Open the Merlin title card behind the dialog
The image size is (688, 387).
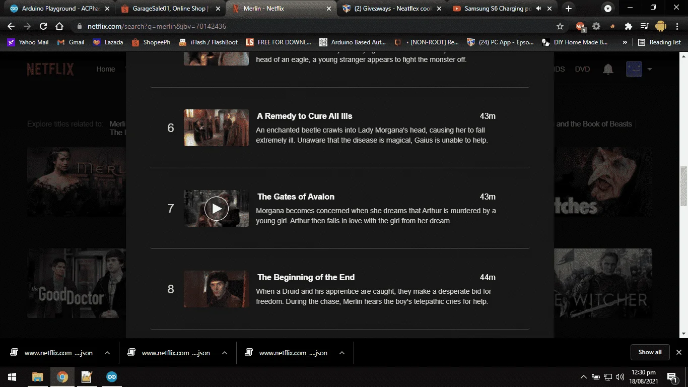76,181
